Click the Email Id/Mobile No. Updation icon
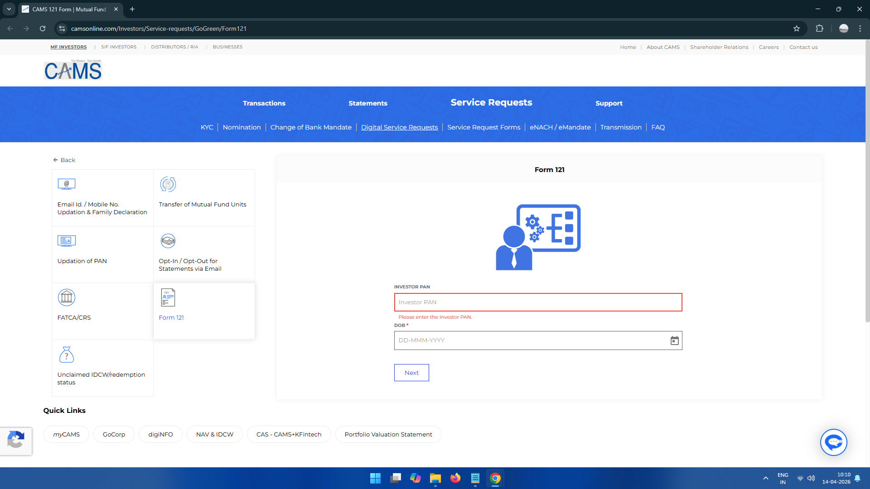This screenshot has width=870, height=489. point(67,184)
